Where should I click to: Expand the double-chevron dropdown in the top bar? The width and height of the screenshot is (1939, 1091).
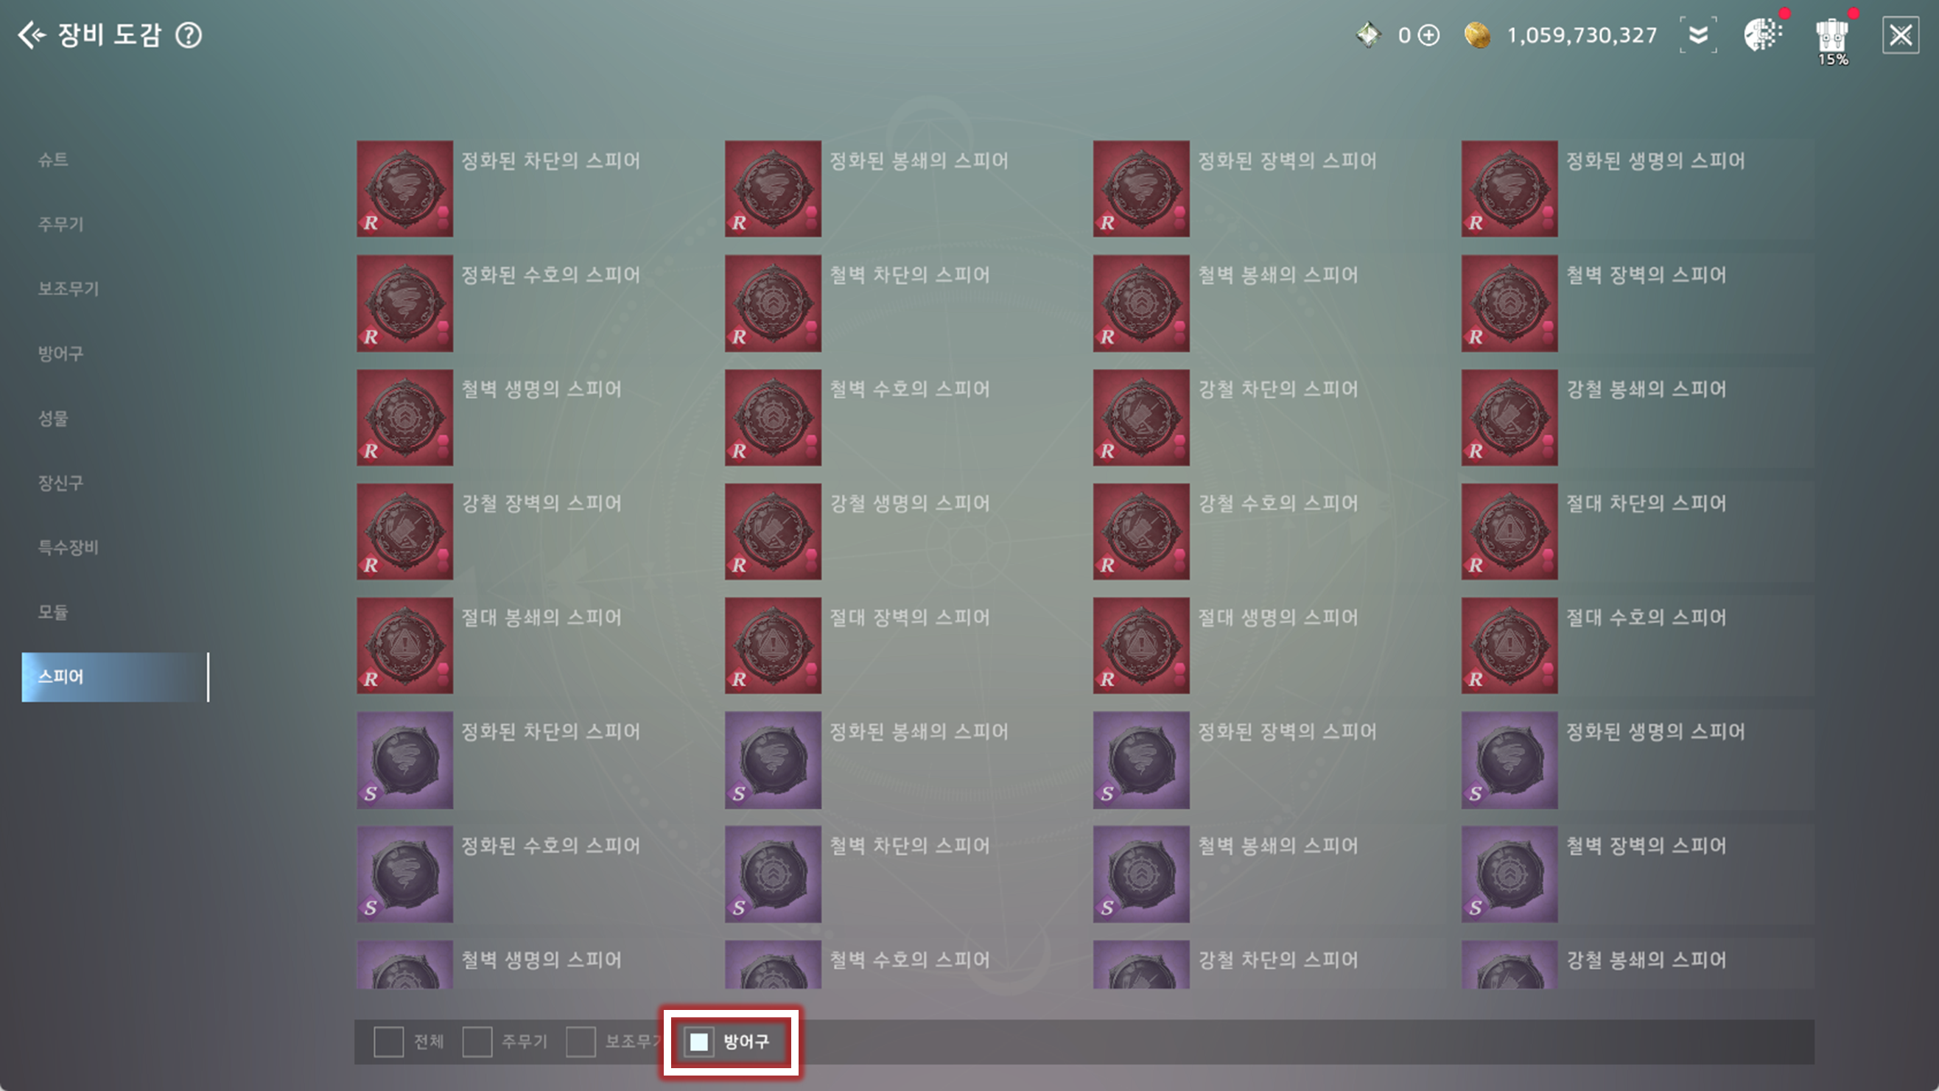(x=1698, y=35)
